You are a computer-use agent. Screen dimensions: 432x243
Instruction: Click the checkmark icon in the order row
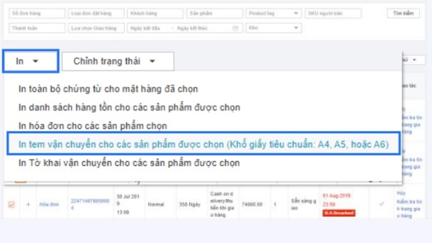pyautogui.click(x=381, y=204)
